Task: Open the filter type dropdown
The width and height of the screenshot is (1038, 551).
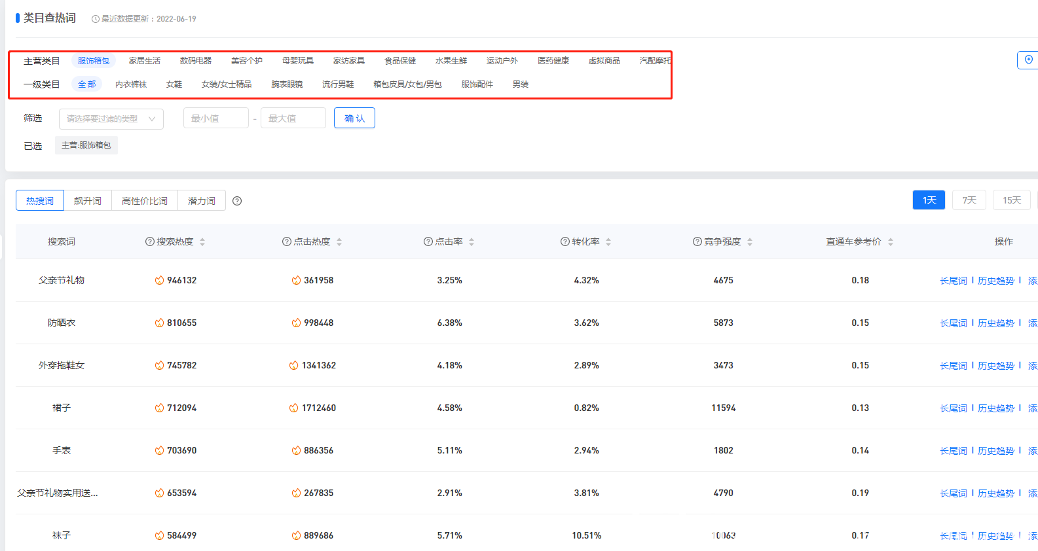Action: pyautogui.click(x=111, y=118)
